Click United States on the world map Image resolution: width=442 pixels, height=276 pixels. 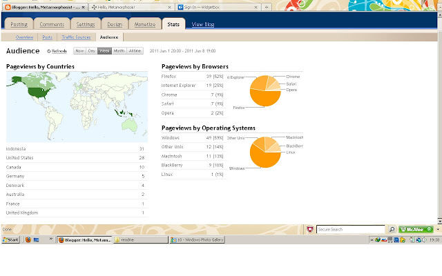pyautogui.click(x=39, y=92)
